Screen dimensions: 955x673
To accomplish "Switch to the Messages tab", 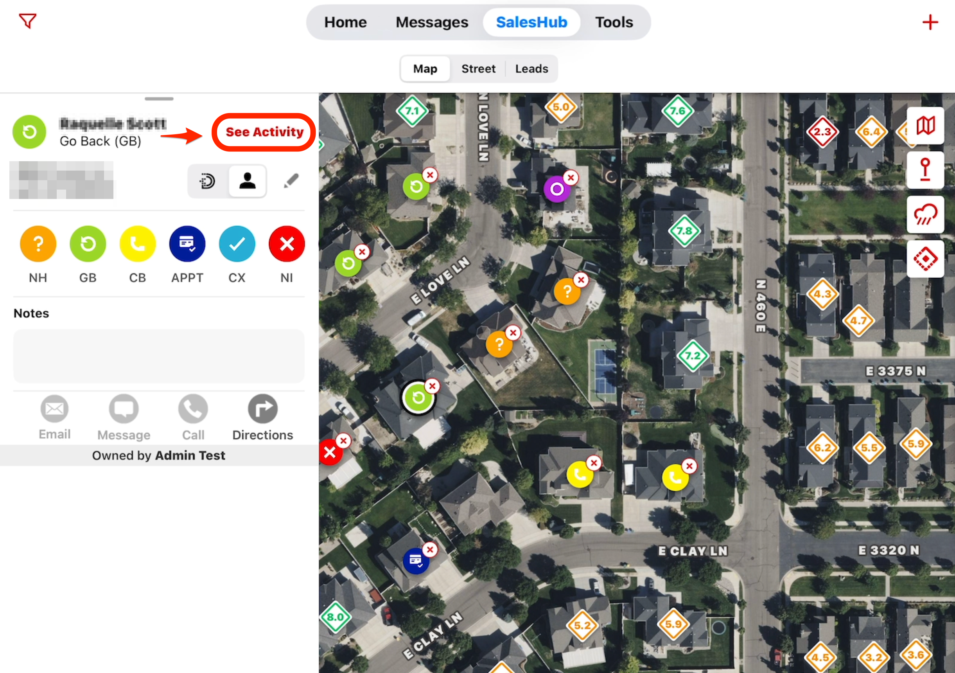I will 432,22.
